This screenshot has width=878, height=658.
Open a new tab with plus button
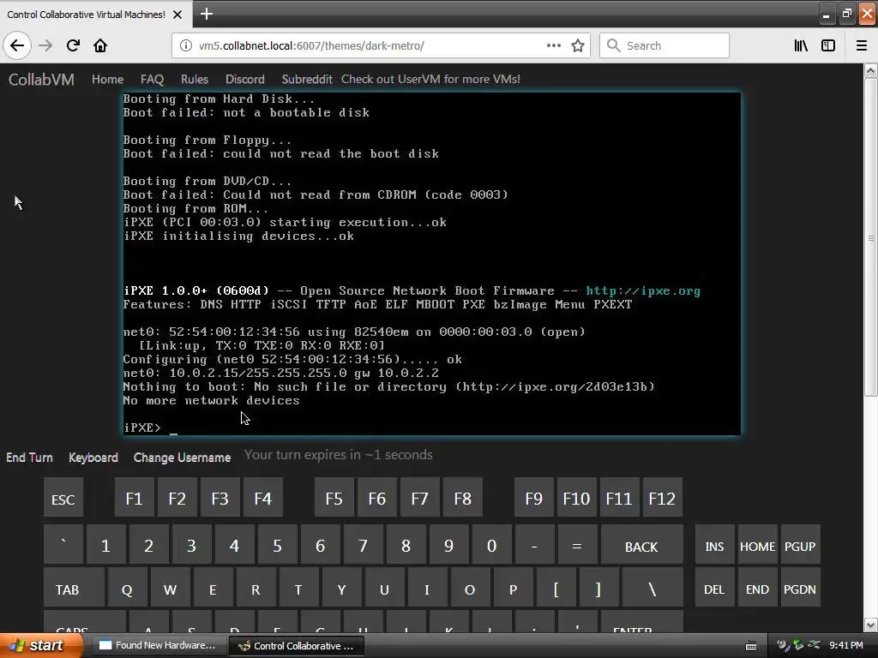point(206,14)
